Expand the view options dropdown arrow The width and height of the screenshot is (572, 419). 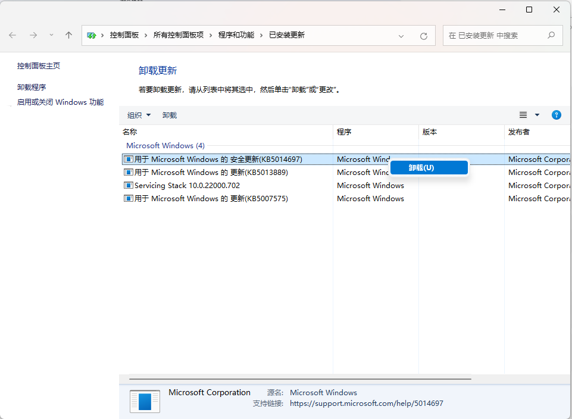pyautogui.click(x=537, y=115)
